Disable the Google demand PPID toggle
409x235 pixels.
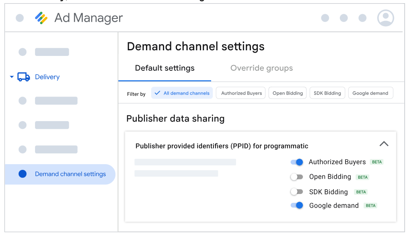(297, 206)
